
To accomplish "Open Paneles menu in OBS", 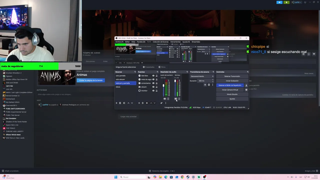I will click(x=141, y=42).
